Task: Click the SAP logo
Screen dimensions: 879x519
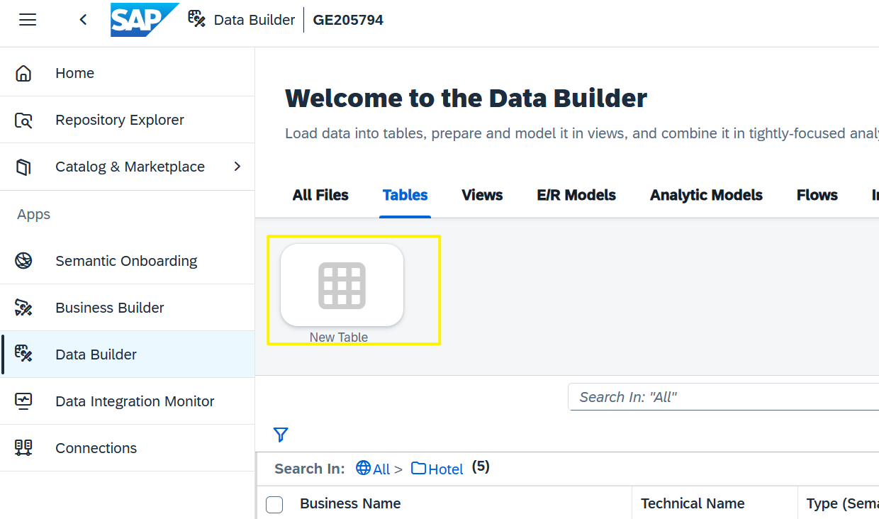Action: [145, 20]
